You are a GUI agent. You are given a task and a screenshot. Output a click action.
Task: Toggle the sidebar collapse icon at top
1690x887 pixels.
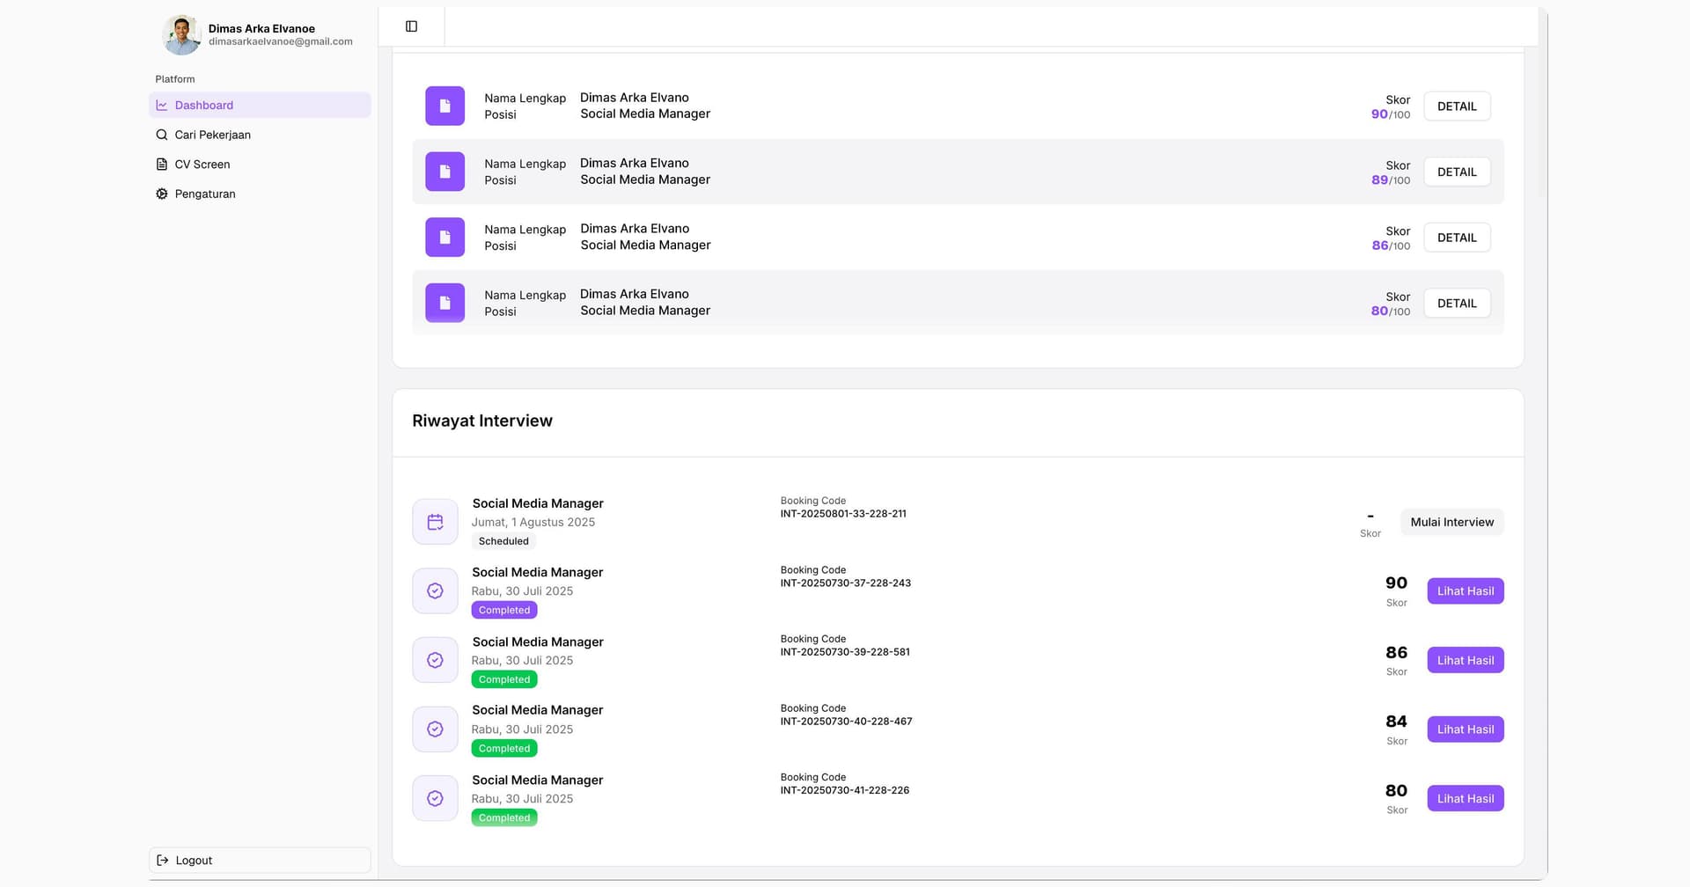[x=411, y=26]
